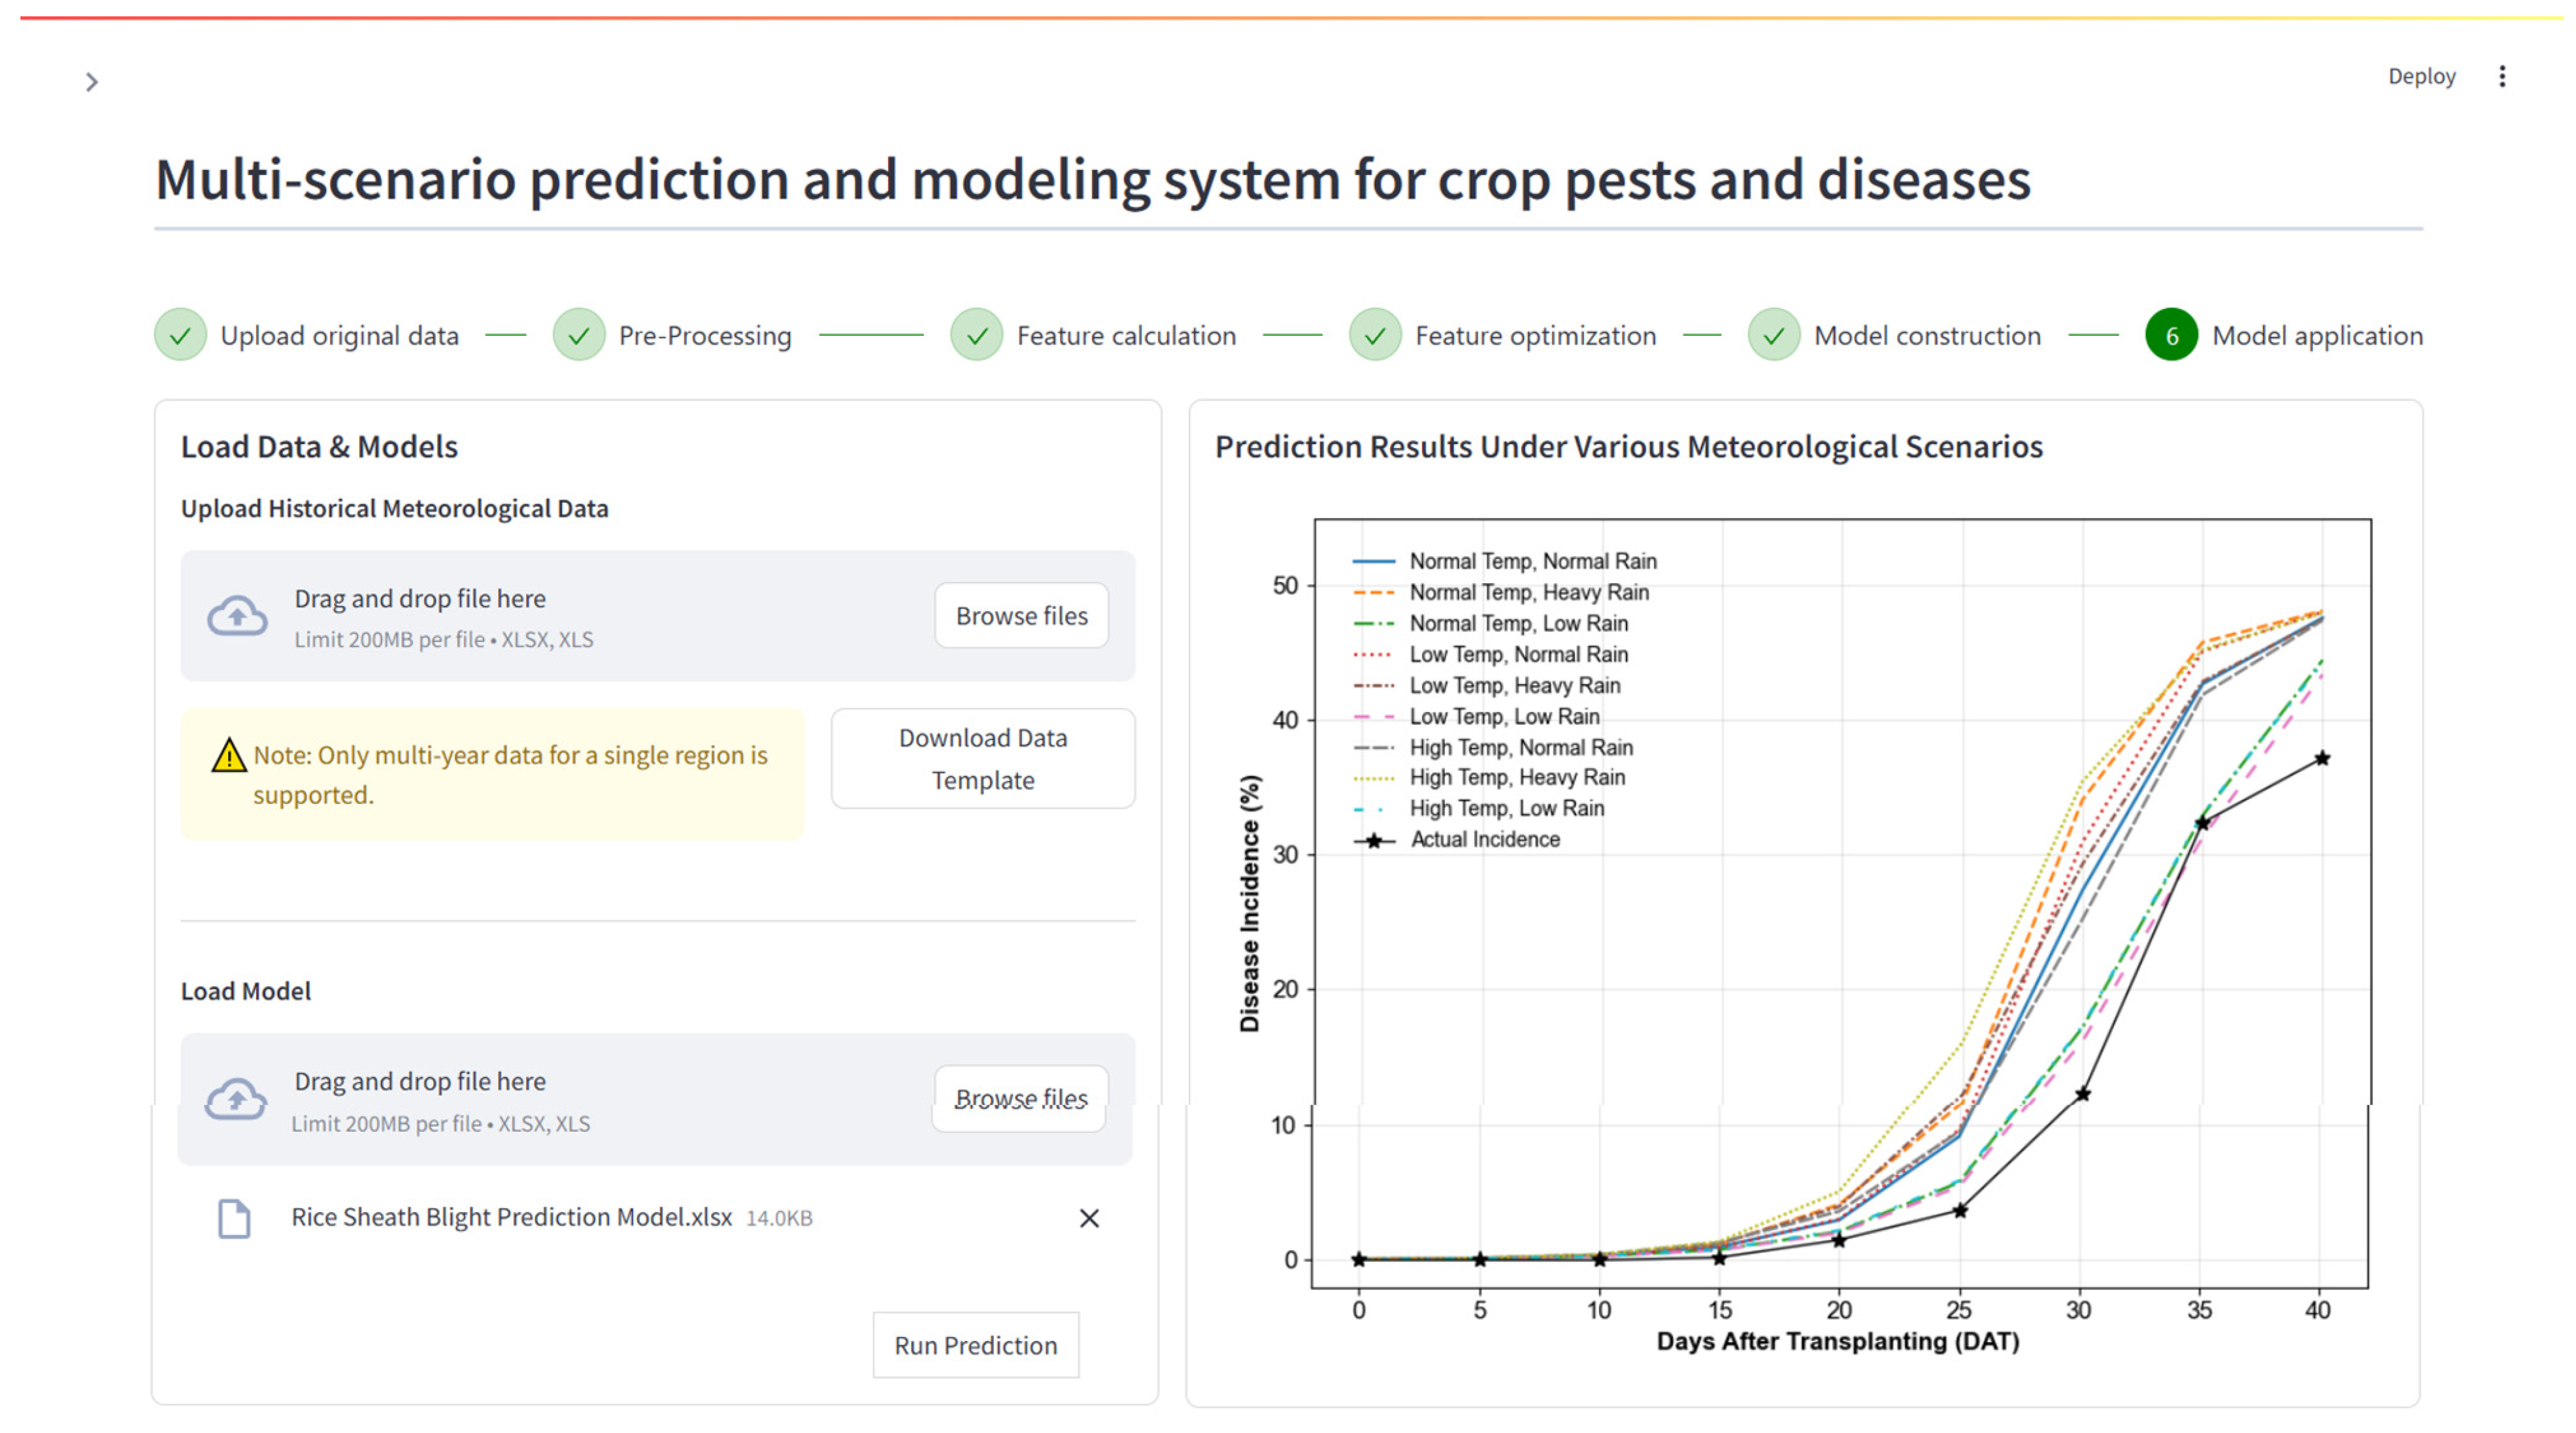Click the Deploy button
The width and height of the screenshot is (2576, 1433).
(2421, 77)
